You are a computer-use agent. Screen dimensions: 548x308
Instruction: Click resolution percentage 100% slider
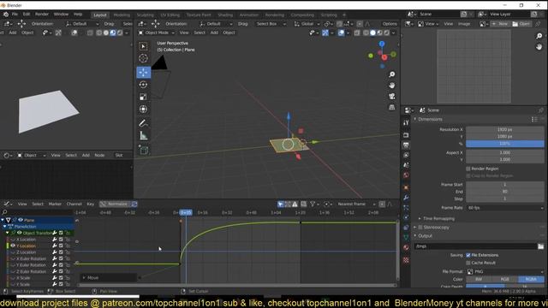[x=505, y=144]
